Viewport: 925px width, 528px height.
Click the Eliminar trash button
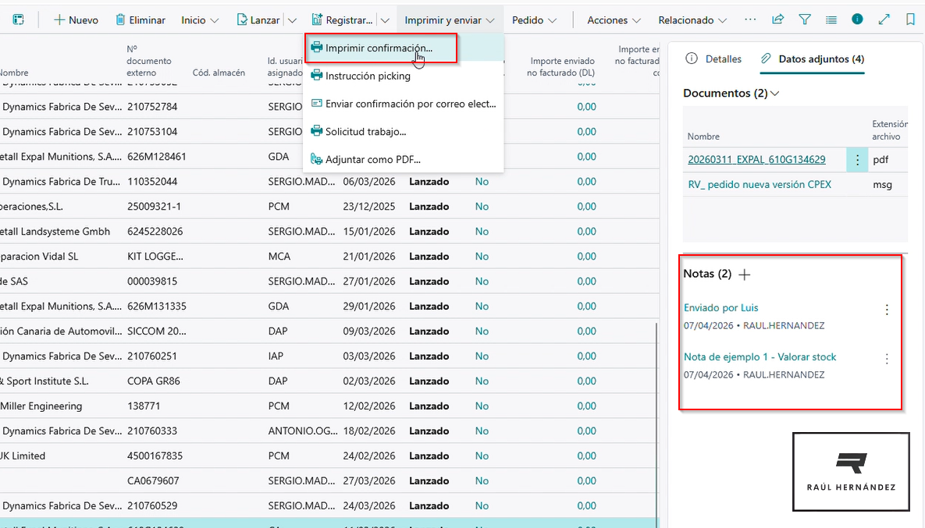[x=141, y=19]
